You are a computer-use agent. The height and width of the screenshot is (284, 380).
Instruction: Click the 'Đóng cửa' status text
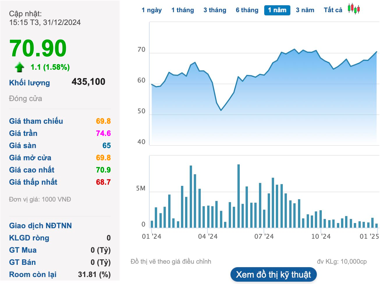(26, 99)
